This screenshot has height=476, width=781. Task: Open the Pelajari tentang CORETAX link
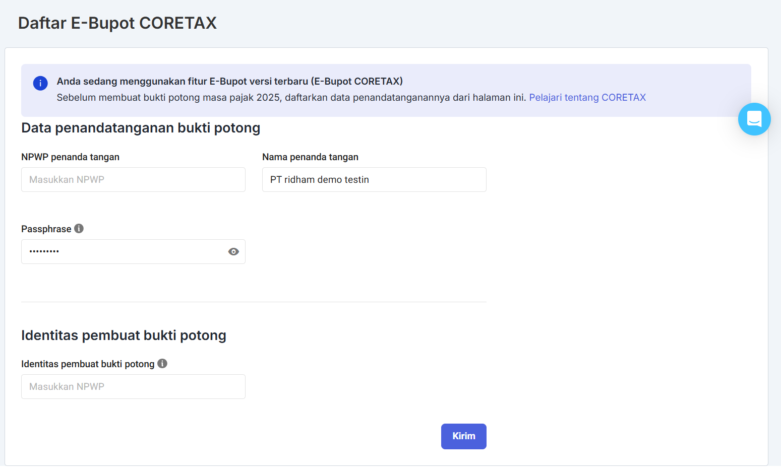tap(587, 97)
